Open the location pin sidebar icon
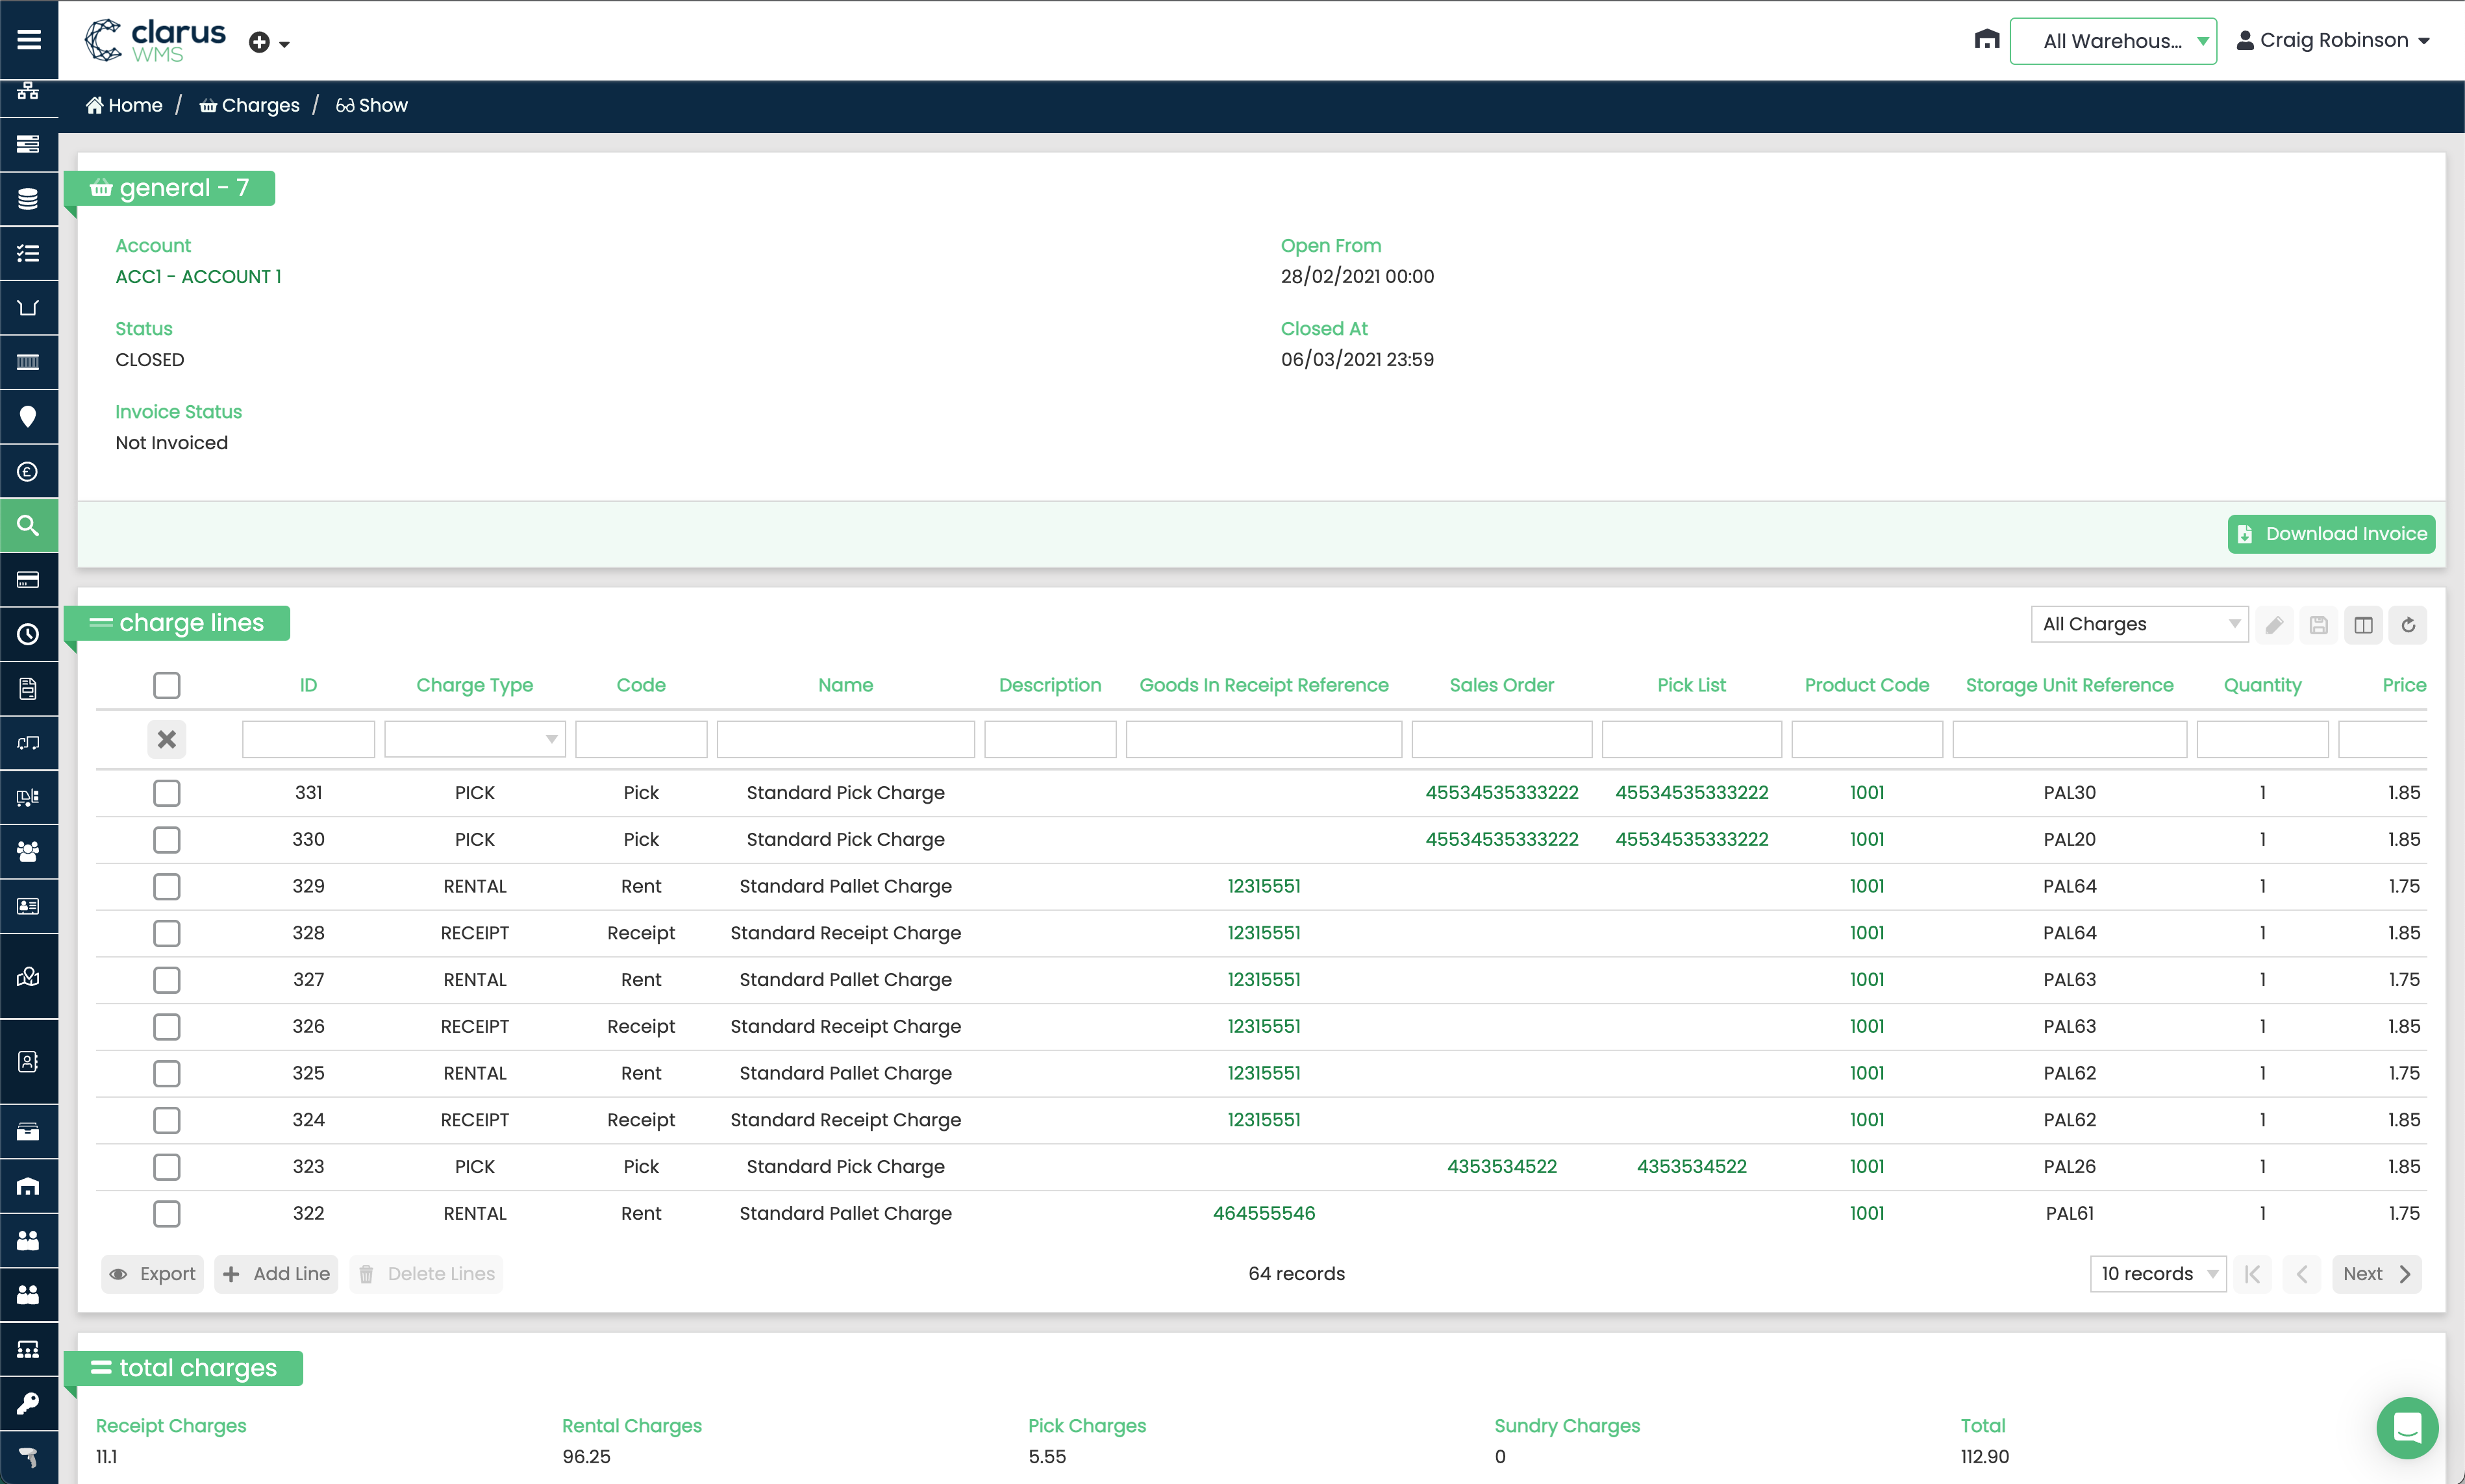The height and width of the screenshot is (1484, 2465). coord(29,416)
